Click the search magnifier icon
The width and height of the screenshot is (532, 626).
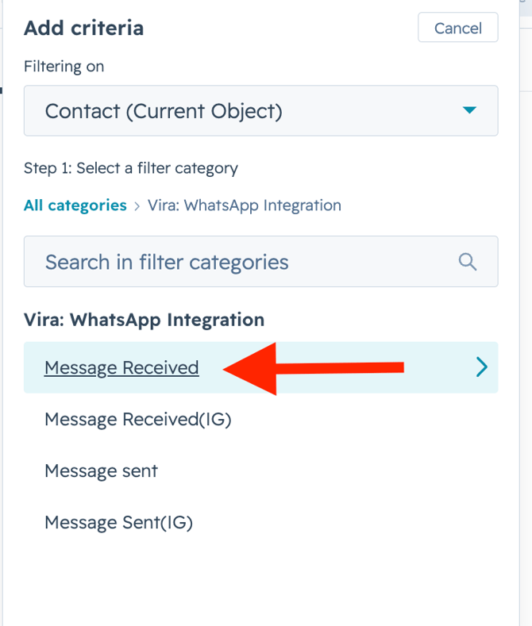468,262
